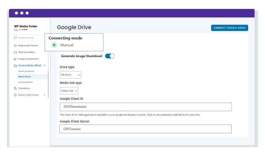The width and height of the screenshot is (265, 156).
Task: Select the Media offload submenu item
Action: pos(32,77)
